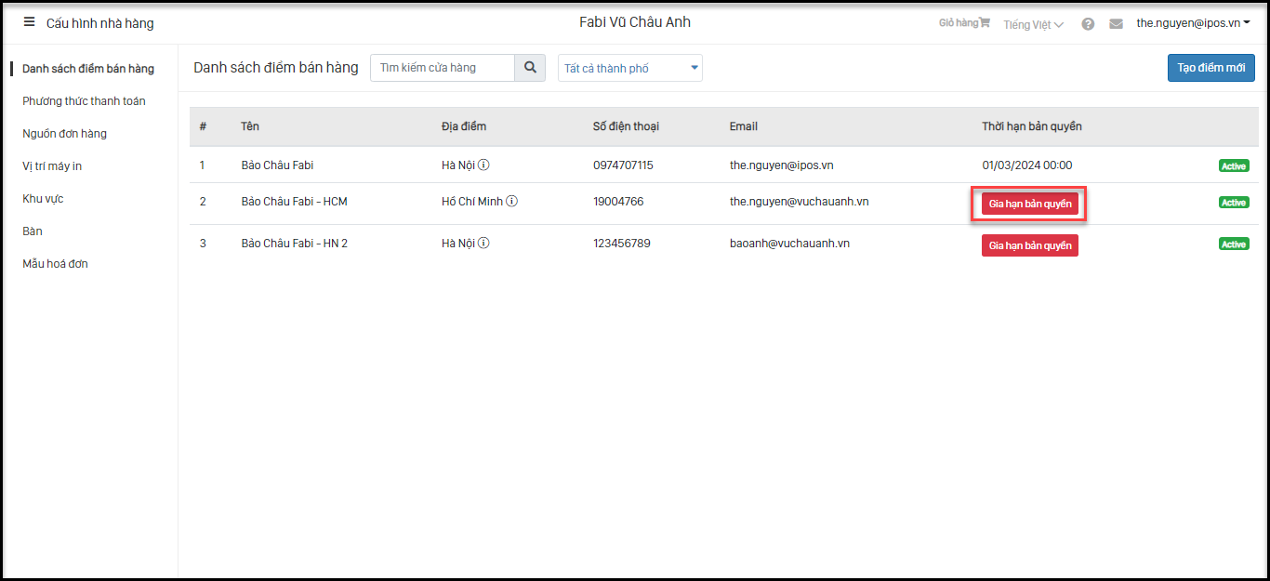Click info icon for Bảo Châu Fabi row
The image size is (1270, 581).
(x=483, y=165)
